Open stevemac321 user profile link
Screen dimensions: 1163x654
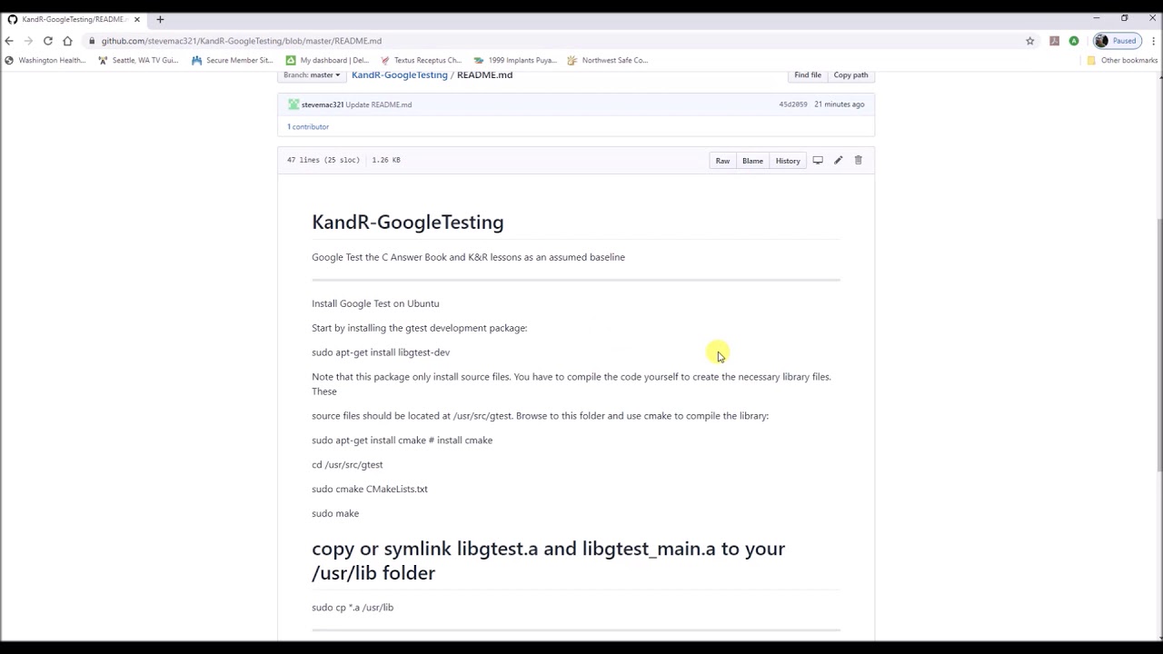[x=323, y=104]
